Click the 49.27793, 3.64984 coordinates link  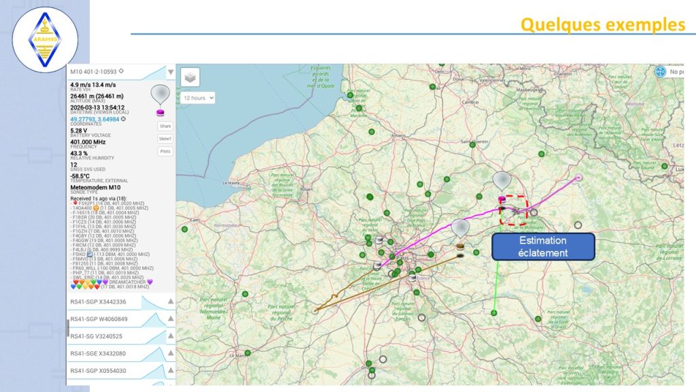(x=94, y=119)
